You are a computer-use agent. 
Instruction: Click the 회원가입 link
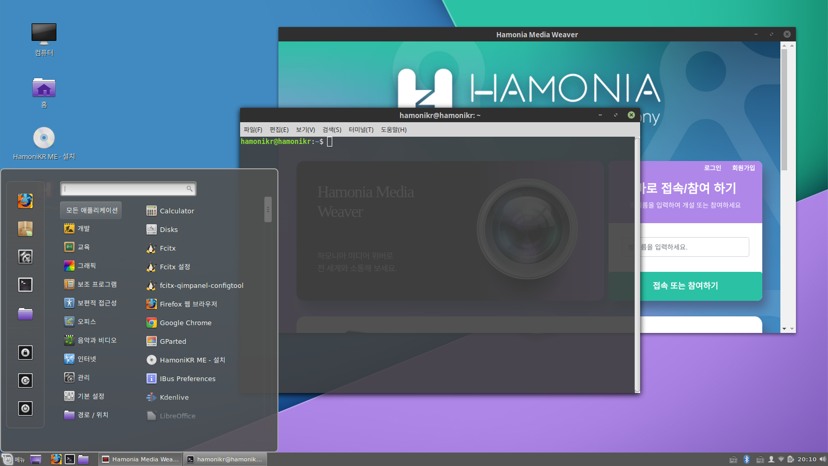pyautogui.click(x=743, y=168)
